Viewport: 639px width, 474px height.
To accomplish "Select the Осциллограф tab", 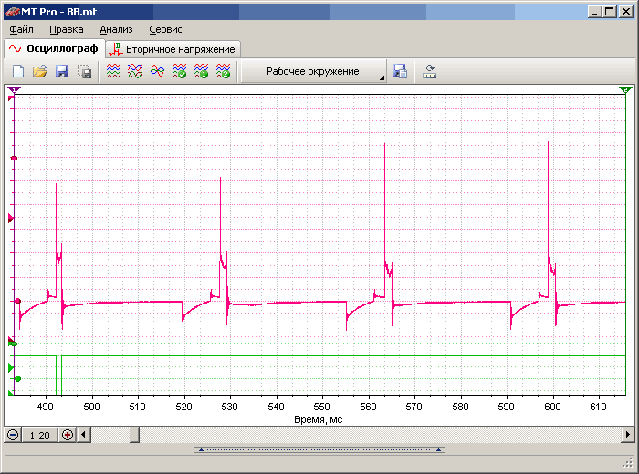I will click(x=53, y=48).
